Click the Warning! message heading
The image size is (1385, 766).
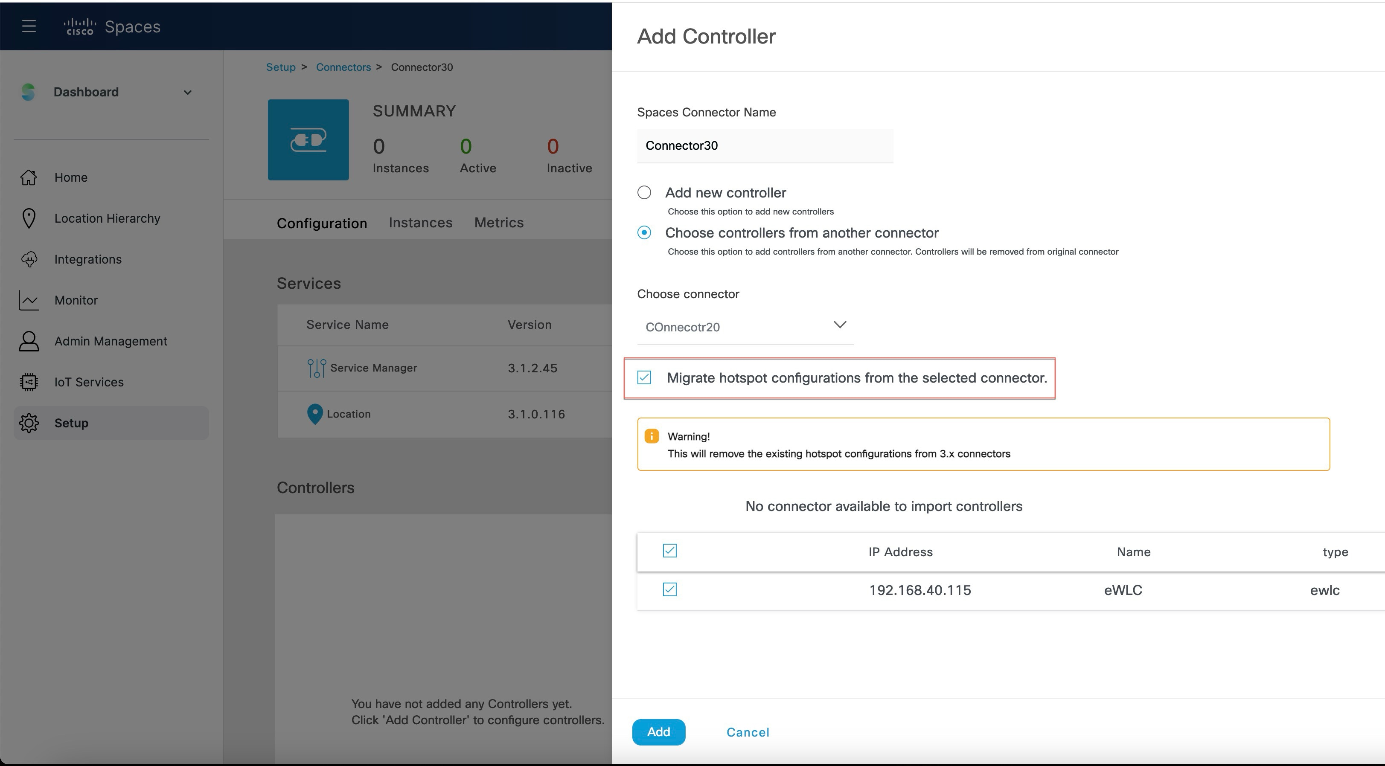689,436
